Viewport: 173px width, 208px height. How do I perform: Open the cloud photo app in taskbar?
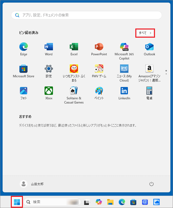(156, 202)
